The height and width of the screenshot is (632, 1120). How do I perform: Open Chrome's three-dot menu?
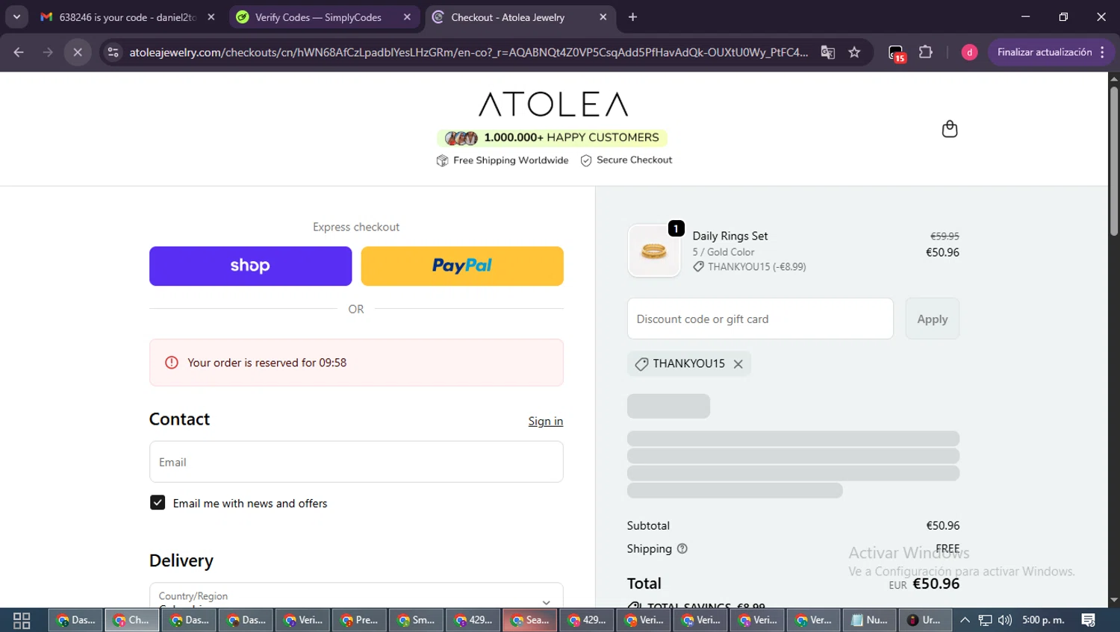[x=1103, y=52]
